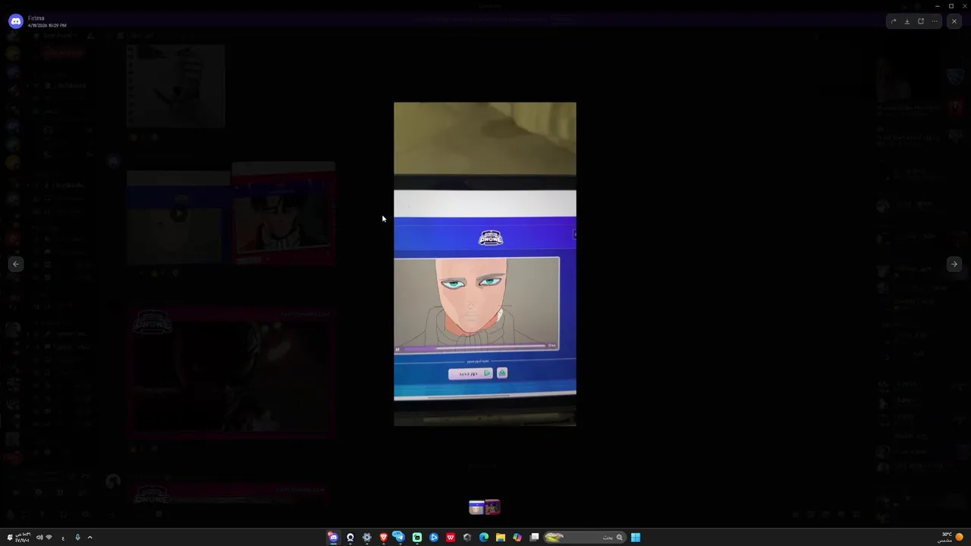
Task: Click the microphone icon in system tray
Action: [77, 537]
